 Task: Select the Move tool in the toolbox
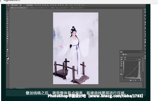8,10
